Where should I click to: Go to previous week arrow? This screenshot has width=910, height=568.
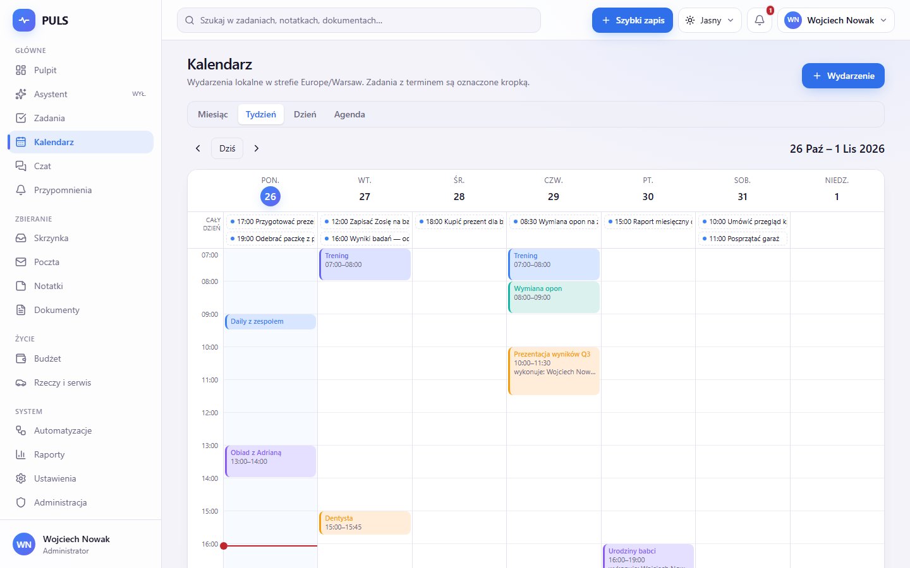click(198, 148)
